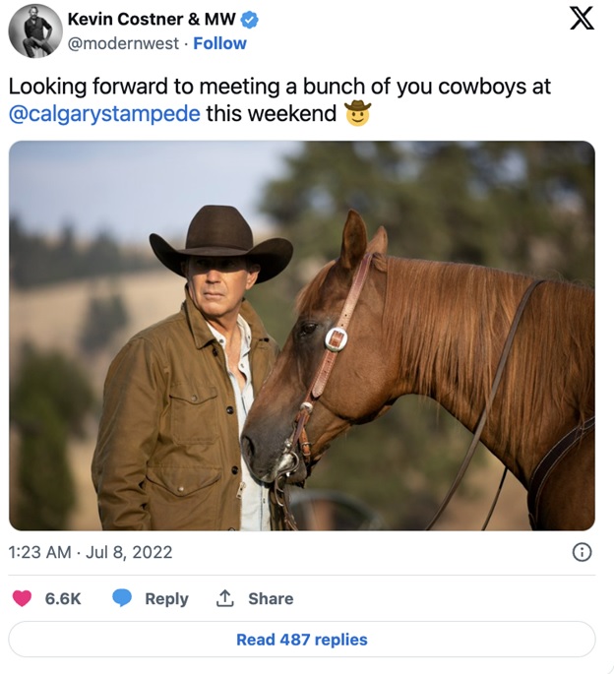
Task: Click the share upload arrow icon
Action: point(225,598)
